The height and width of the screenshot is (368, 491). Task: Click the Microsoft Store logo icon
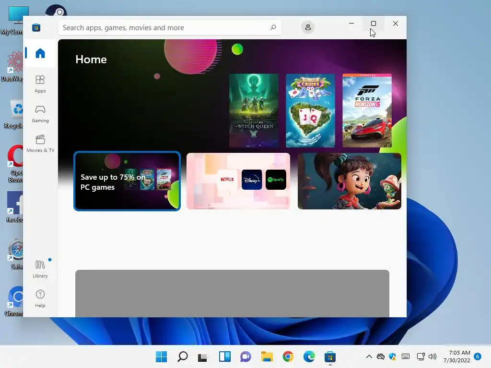coord(36,27)
